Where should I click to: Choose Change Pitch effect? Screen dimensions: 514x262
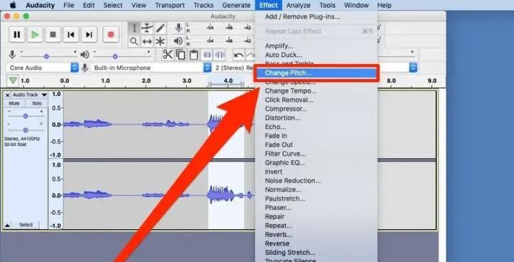316,73
